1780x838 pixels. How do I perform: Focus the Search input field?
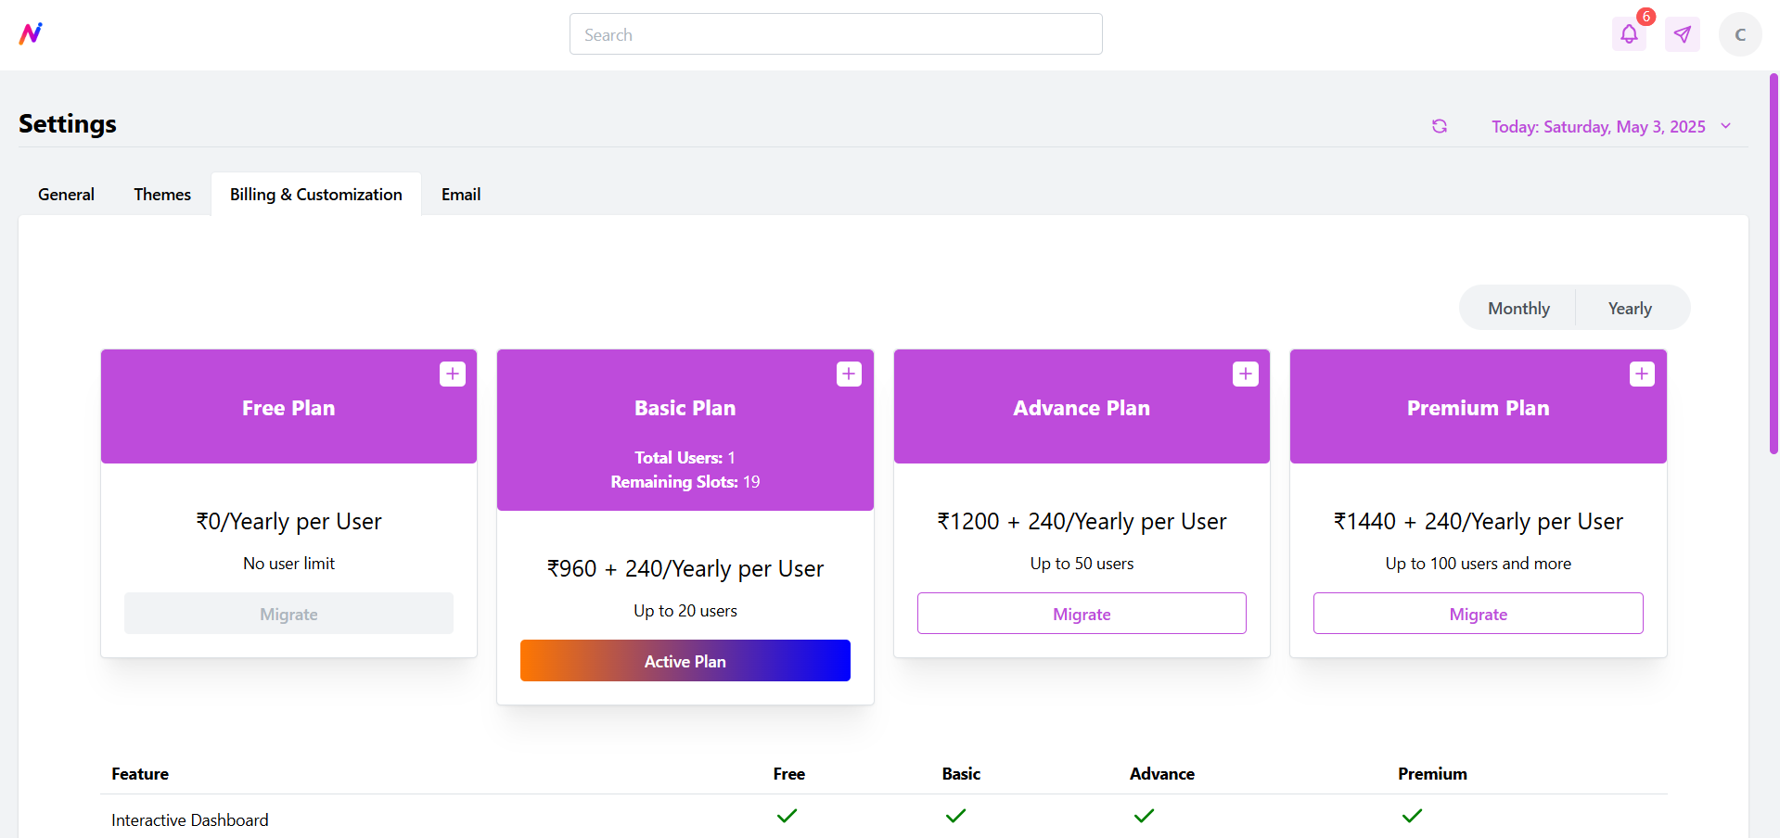(836, 34)
